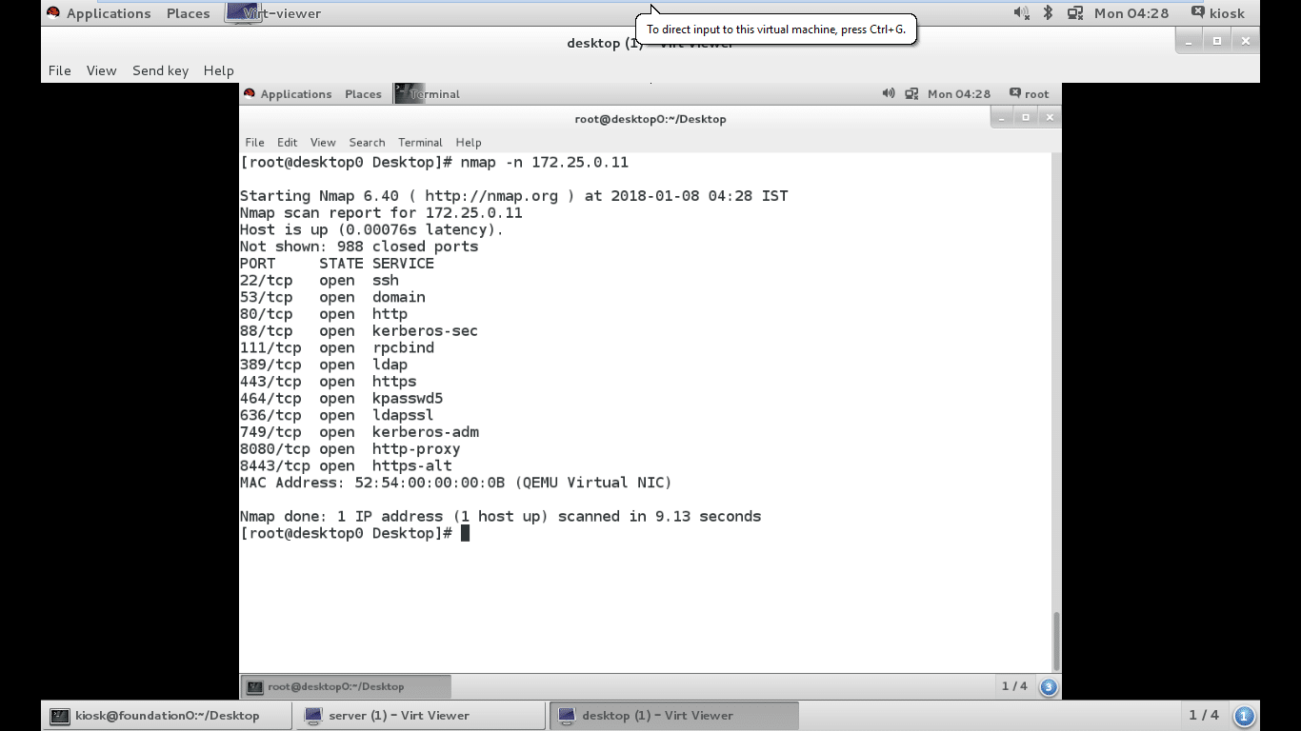1301x731 pixels.
Task: Click the MAC Address 52:54:00:00:00:0B line
Action: click(456, 484)
